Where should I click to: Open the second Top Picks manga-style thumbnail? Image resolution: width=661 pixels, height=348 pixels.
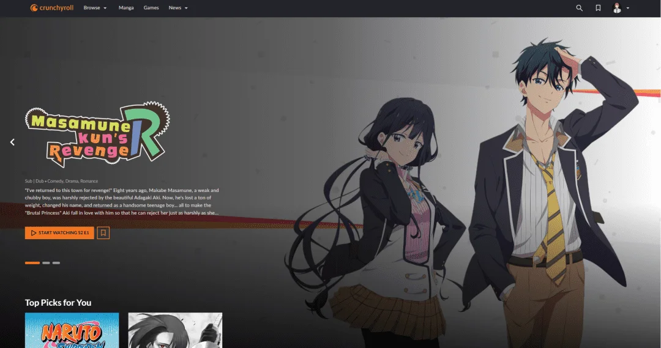point(175,330)
